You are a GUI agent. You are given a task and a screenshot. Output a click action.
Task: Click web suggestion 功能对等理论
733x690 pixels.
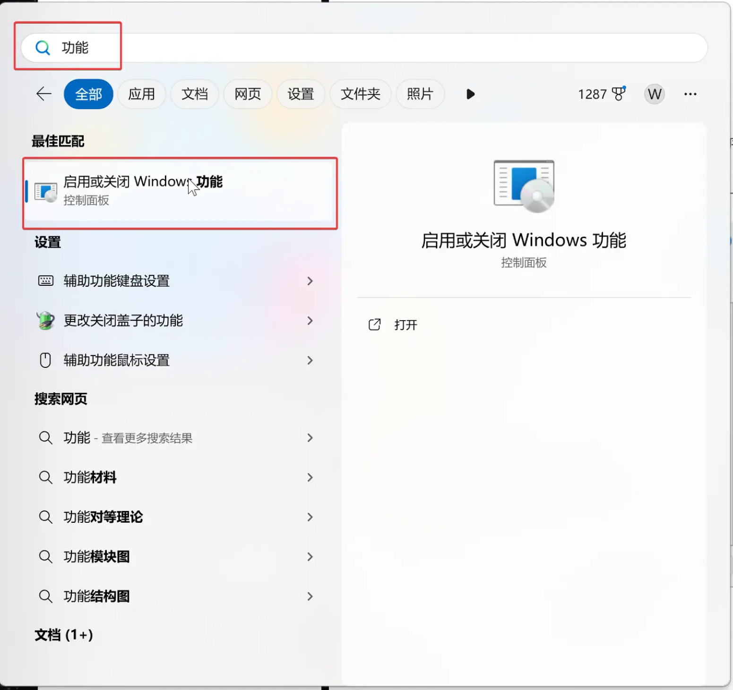pos(103,517)
